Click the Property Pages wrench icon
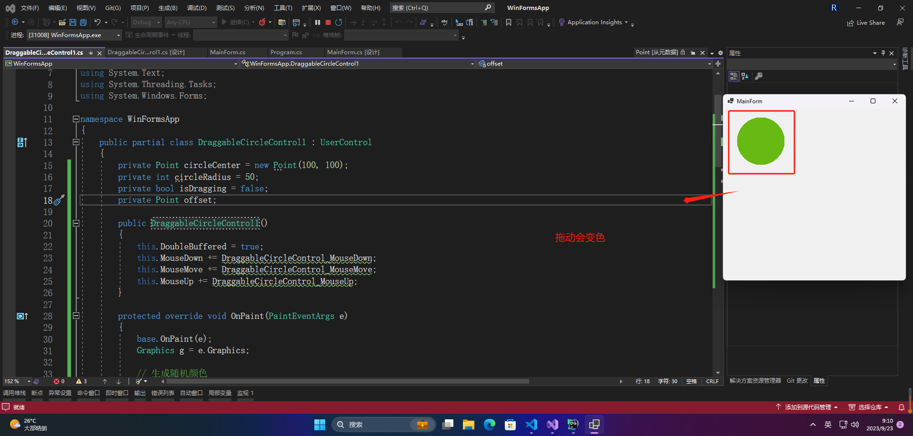 759,76
